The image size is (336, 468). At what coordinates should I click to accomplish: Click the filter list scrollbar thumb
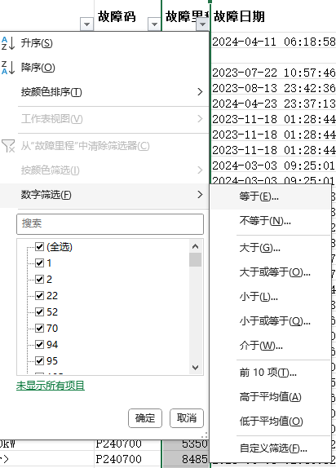pyautogui.click(x=196, y=259)
